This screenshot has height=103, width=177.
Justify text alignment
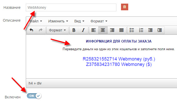click(x=122, y=30)
